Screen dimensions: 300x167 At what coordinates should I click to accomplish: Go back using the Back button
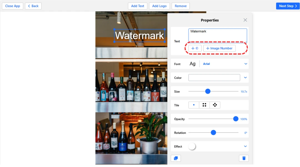coord(33,6)
